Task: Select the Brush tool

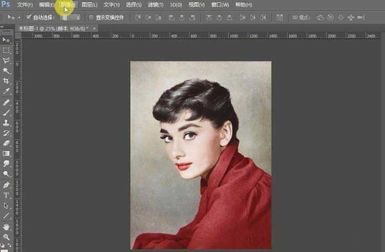Action: 7,112
